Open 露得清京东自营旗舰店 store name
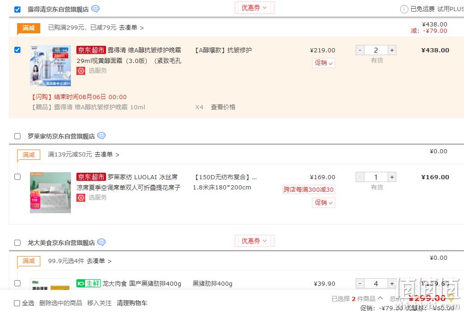This screenshot has width=464, height=314. point(58,9)
